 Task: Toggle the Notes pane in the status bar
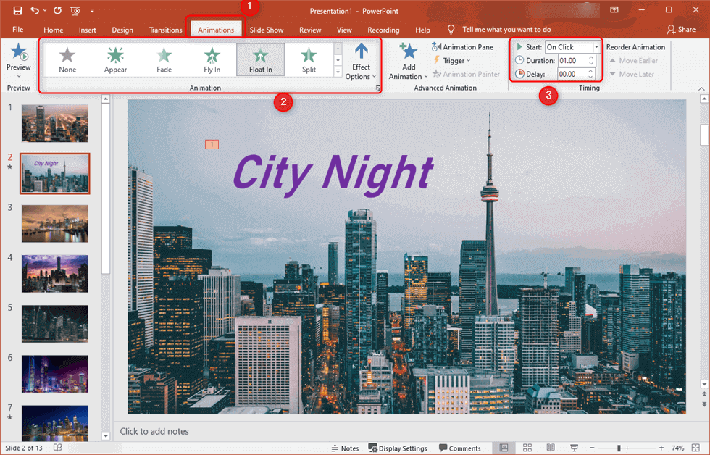(345, 448)
